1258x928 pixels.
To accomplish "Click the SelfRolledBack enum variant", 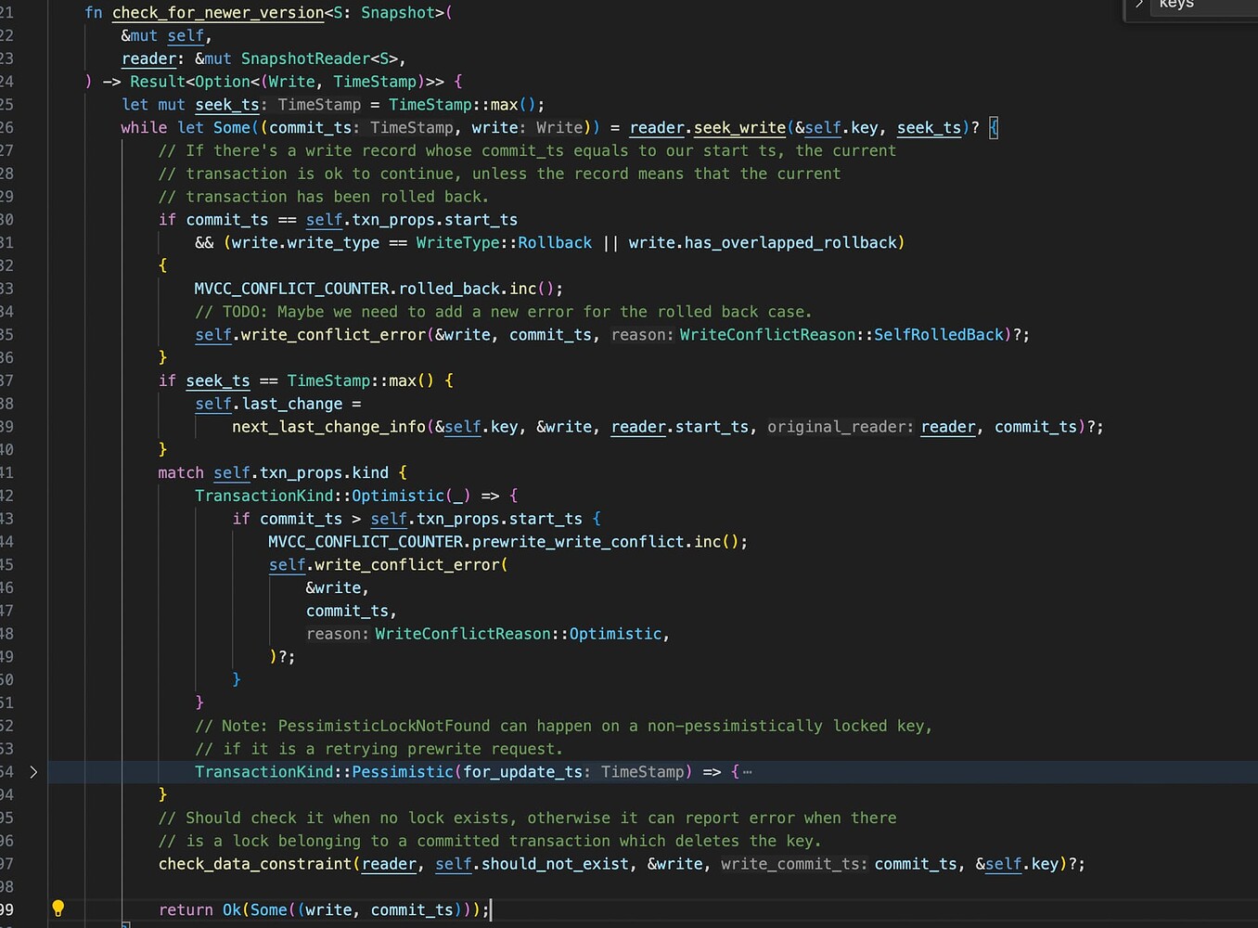I will (938, 335).
